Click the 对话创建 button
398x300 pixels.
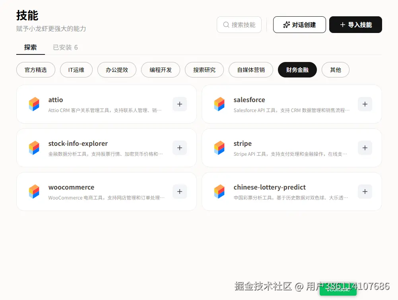(x=299, y=25)
